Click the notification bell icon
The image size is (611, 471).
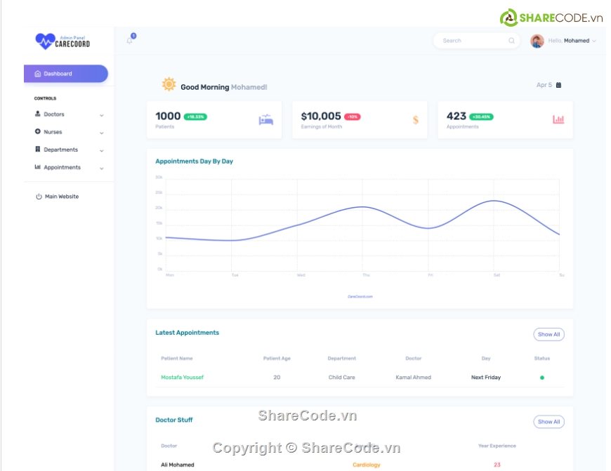129,41
